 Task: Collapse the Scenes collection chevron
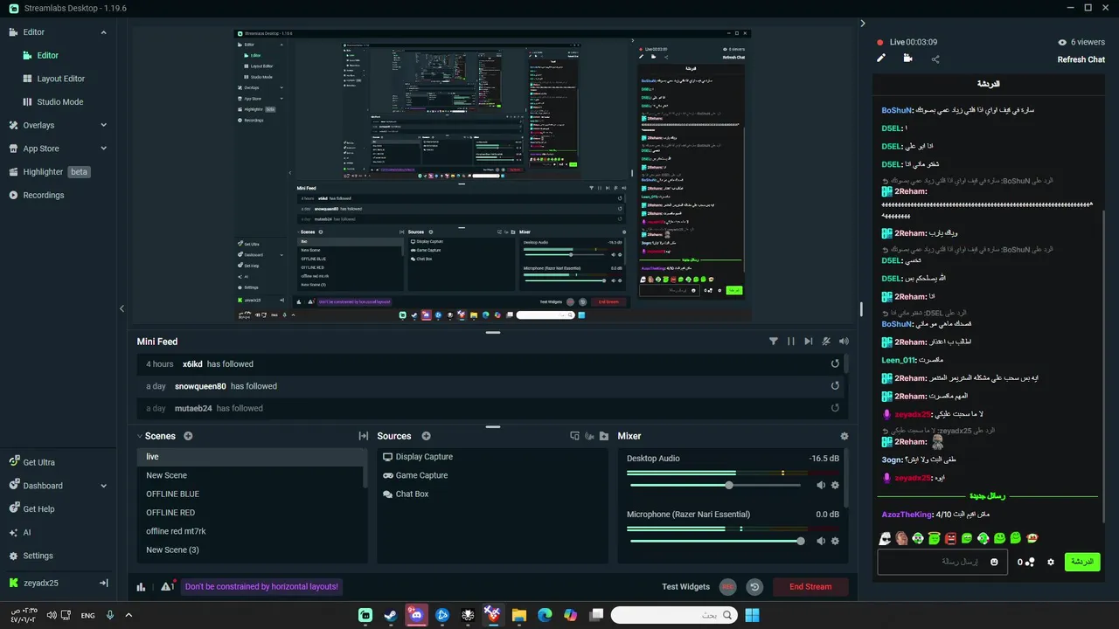(x=140, y=436)
